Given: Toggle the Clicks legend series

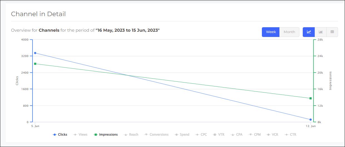Looking at the screenshot, I should [60, 134].
